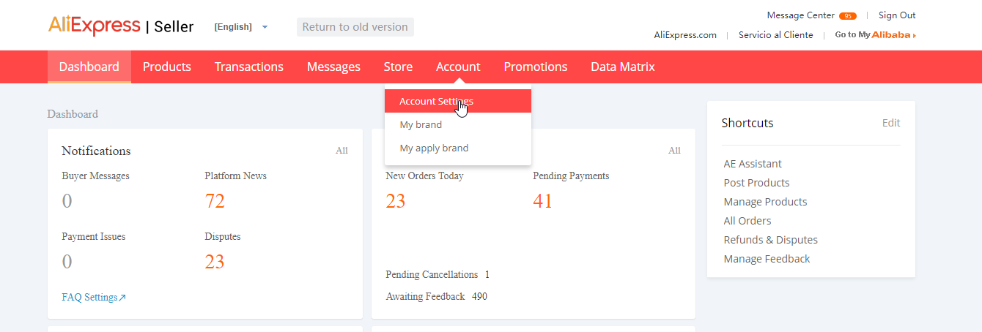Open Refunds & Disputes shortcut
The image size is (982, 332).
(x=770, y=240)
